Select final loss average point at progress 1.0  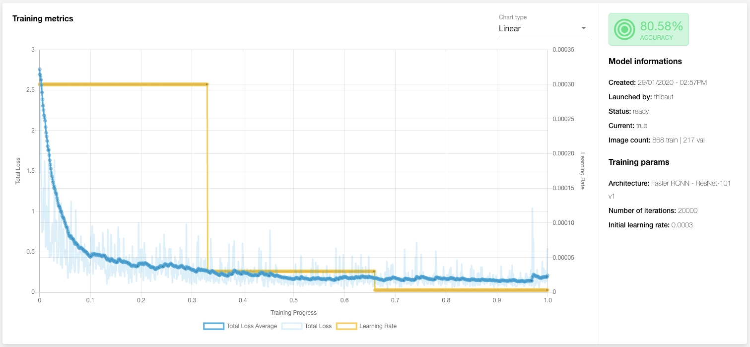(x=547, y=276)
